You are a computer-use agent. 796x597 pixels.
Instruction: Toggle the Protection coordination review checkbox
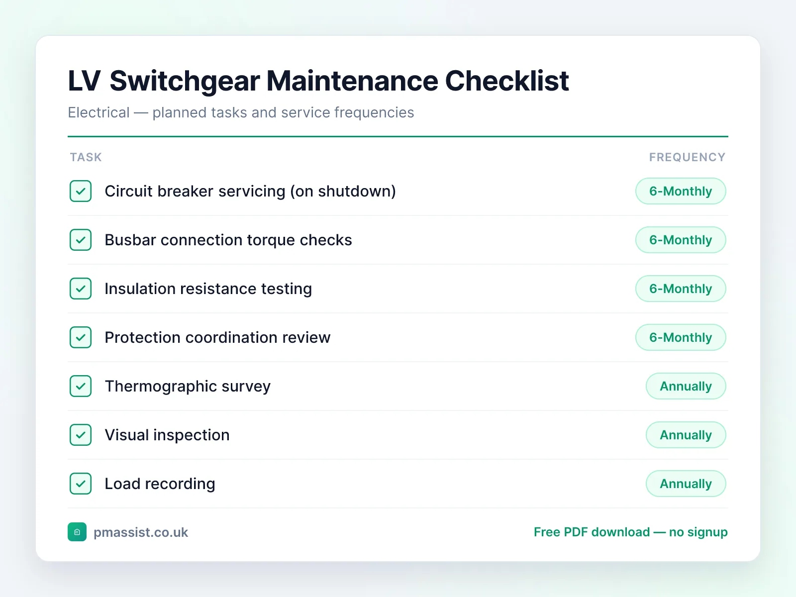coord(81,337)
